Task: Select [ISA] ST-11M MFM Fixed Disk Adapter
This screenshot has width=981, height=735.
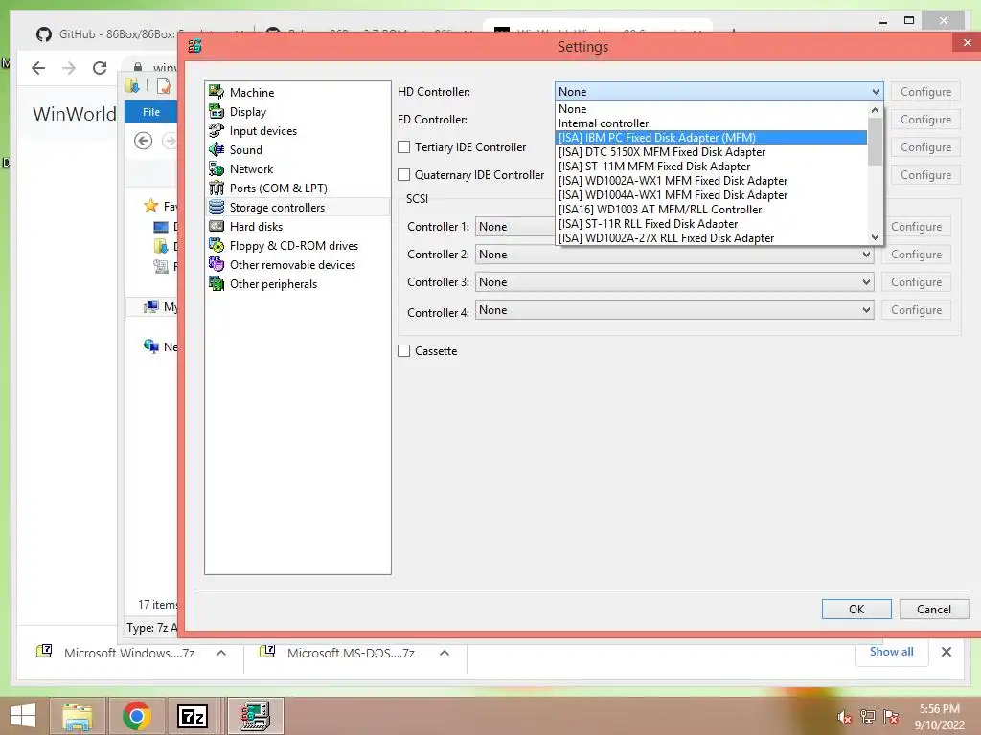Action: pyautogui.click(x=712, y=167)
